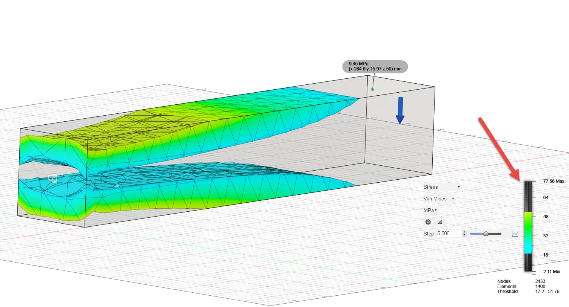
Task: Click the Step label text
Action: click(429, 234)
